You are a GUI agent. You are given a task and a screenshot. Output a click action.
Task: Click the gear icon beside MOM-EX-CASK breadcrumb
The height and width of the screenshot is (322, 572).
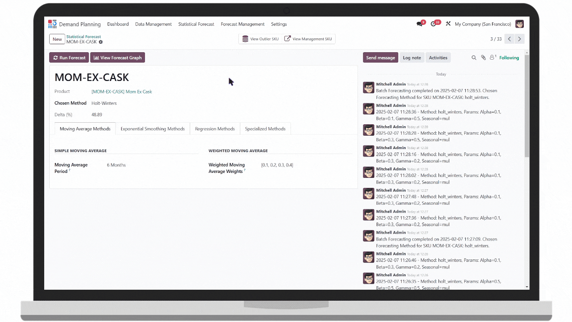point(101,42)
